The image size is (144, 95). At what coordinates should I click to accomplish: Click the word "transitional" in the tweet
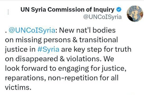click(98, 40)
